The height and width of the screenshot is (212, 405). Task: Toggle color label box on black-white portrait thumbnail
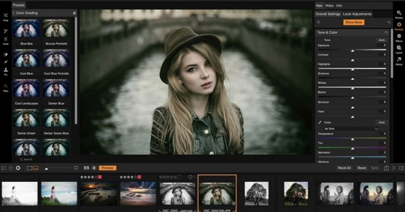pyautogui.click(x=179, y=177)
